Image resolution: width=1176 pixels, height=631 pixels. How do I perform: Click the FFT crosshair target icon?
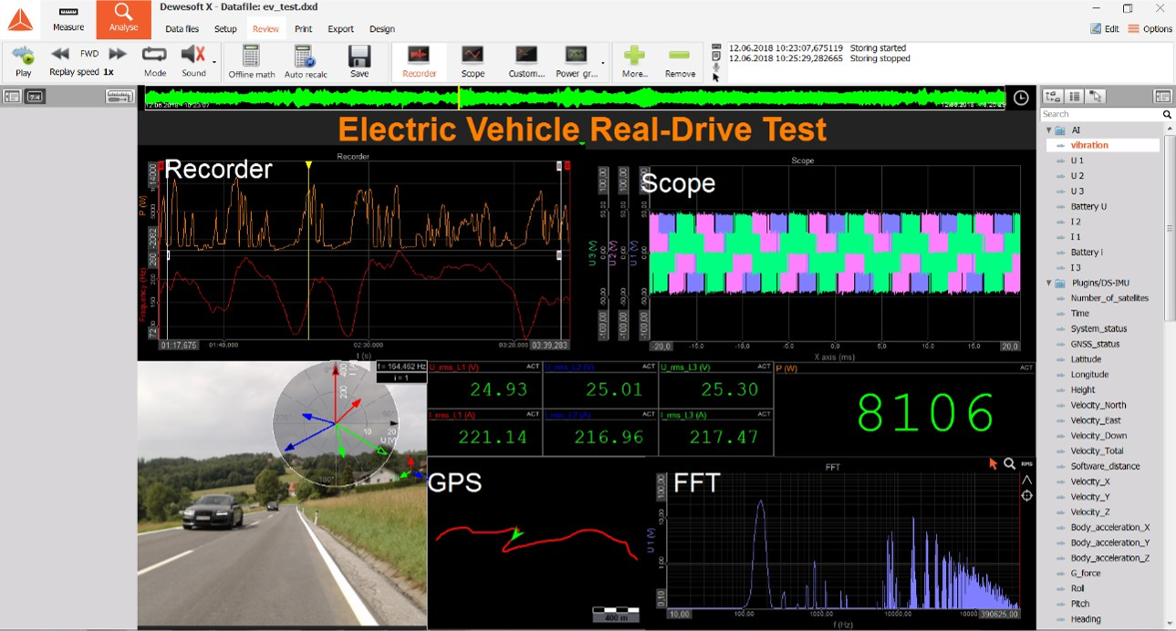[1027, 496]
